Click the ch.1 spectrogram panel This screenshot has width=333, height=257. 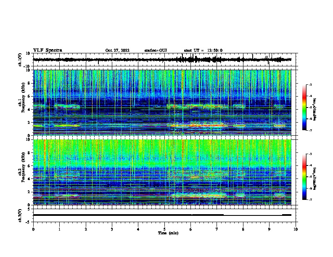162,102
